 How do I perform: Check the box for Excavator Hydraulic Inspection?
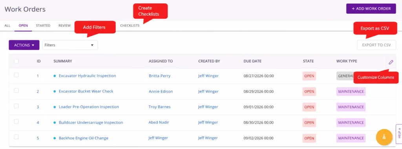[x=16, y=75]
